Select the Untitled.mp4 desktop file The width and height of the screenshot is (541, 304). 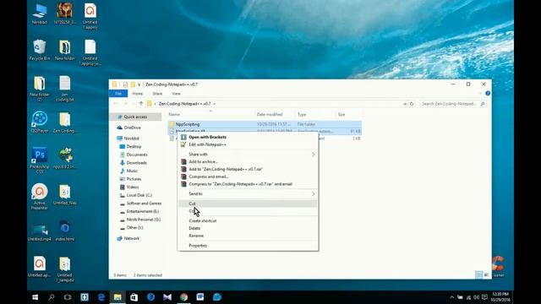click(40, 232)
